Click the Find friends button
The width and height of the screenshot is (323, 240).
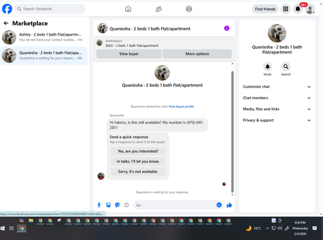point(266,9)
